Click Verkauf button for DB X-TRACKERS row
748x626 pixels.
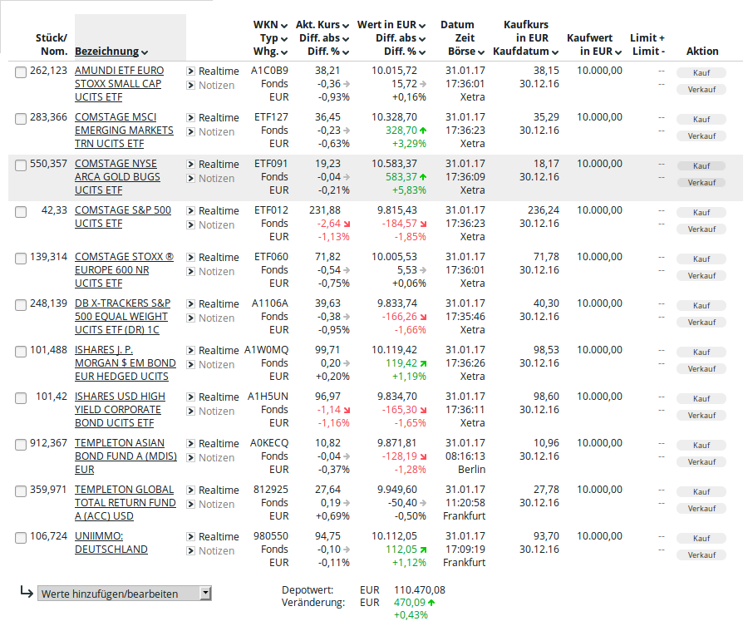click(x=701, y=322)
